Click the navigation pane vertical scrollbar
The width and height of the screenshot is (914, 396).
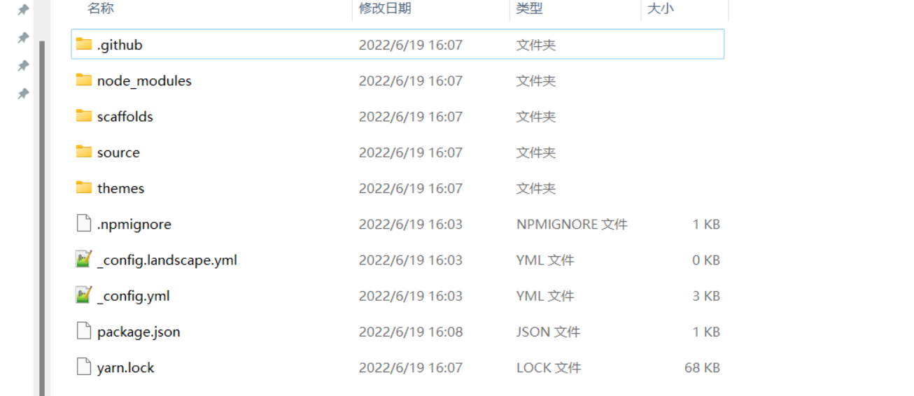(42, 217)
